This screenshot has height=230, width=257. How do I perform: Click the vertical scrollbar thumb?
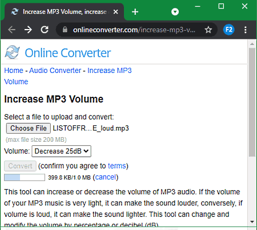[x=252, y=102]
